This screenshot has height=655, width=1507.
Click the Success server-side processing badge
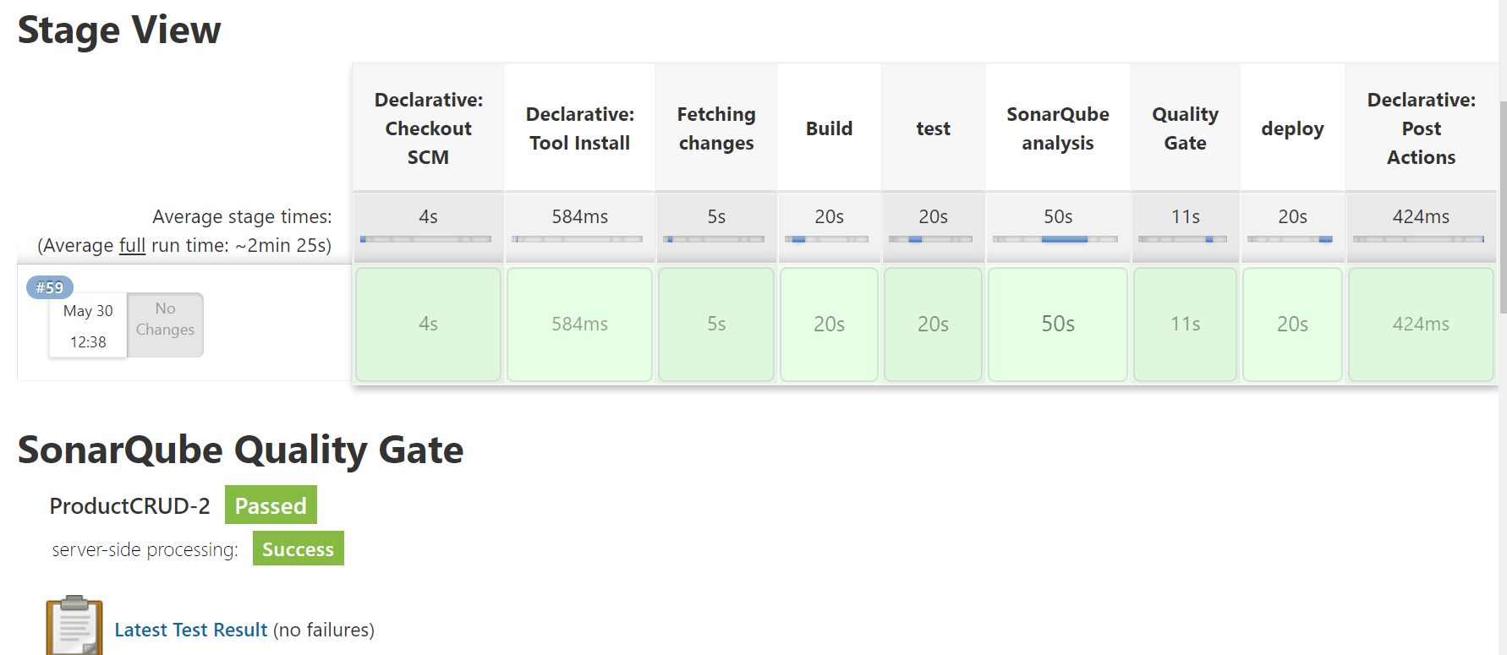(x=298, y=549)
